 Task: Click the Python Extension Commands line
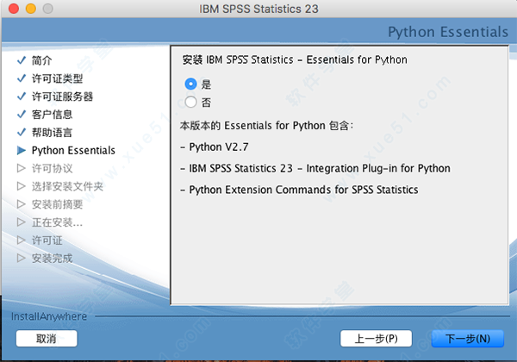click(x=299, y=190)
